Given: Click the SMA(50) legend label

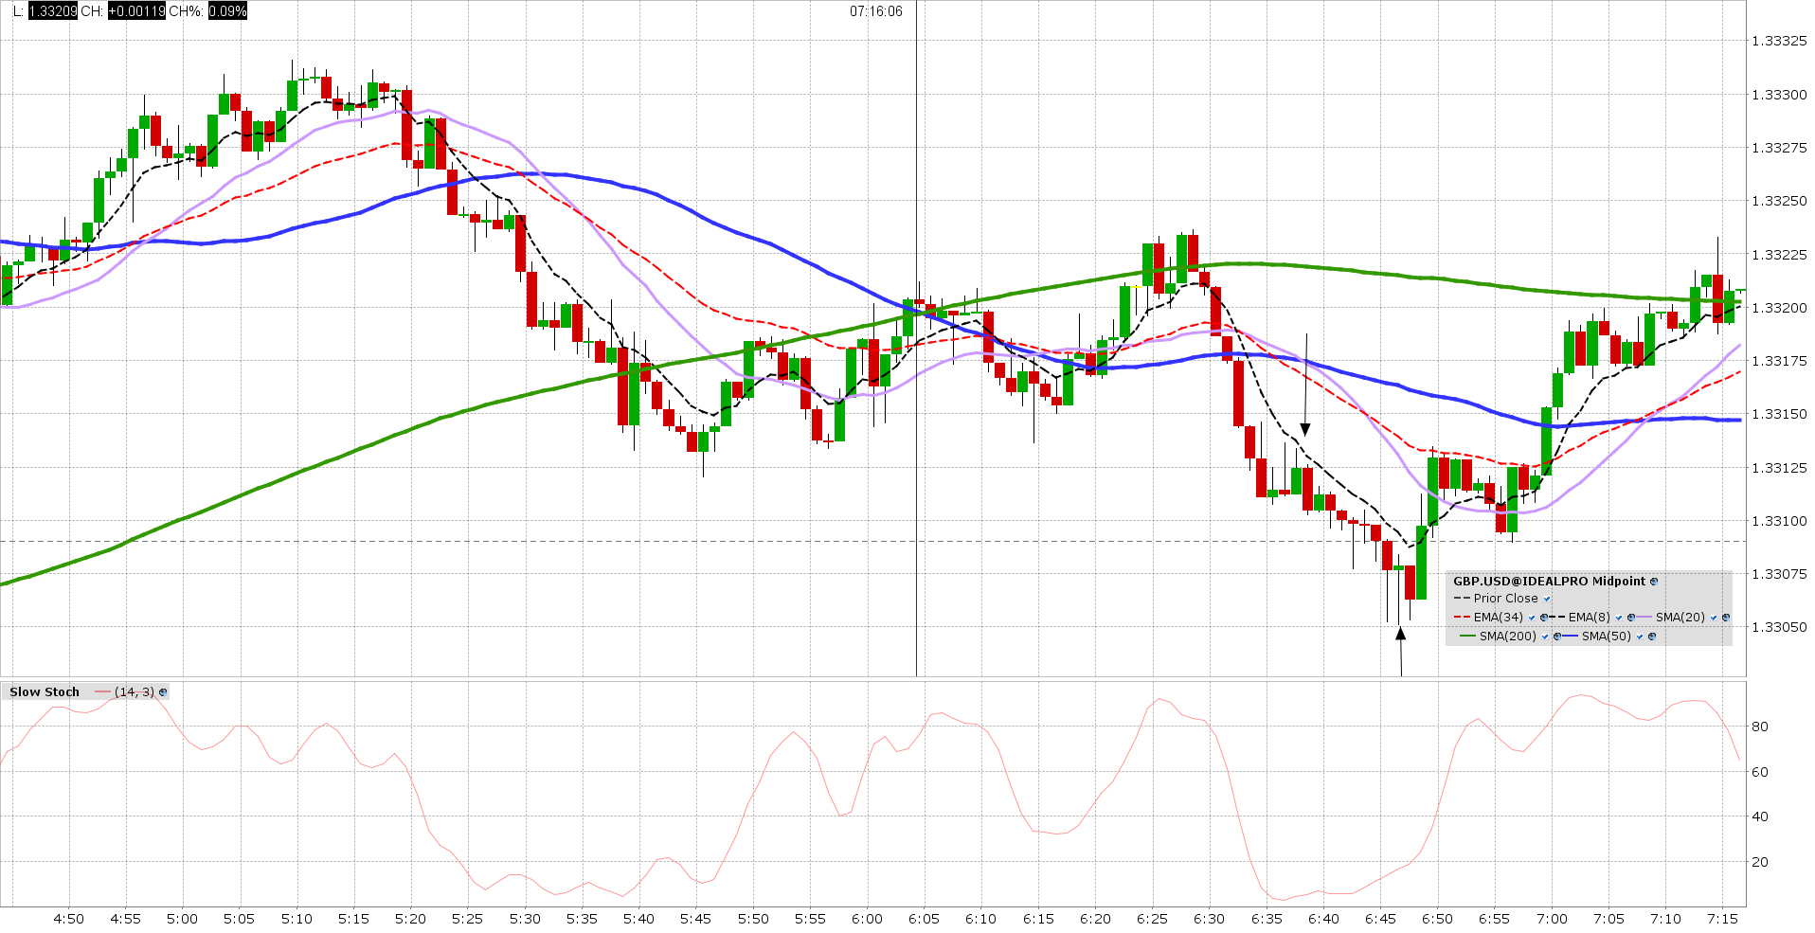Looking at the screenshot, I should [1607, 637].
